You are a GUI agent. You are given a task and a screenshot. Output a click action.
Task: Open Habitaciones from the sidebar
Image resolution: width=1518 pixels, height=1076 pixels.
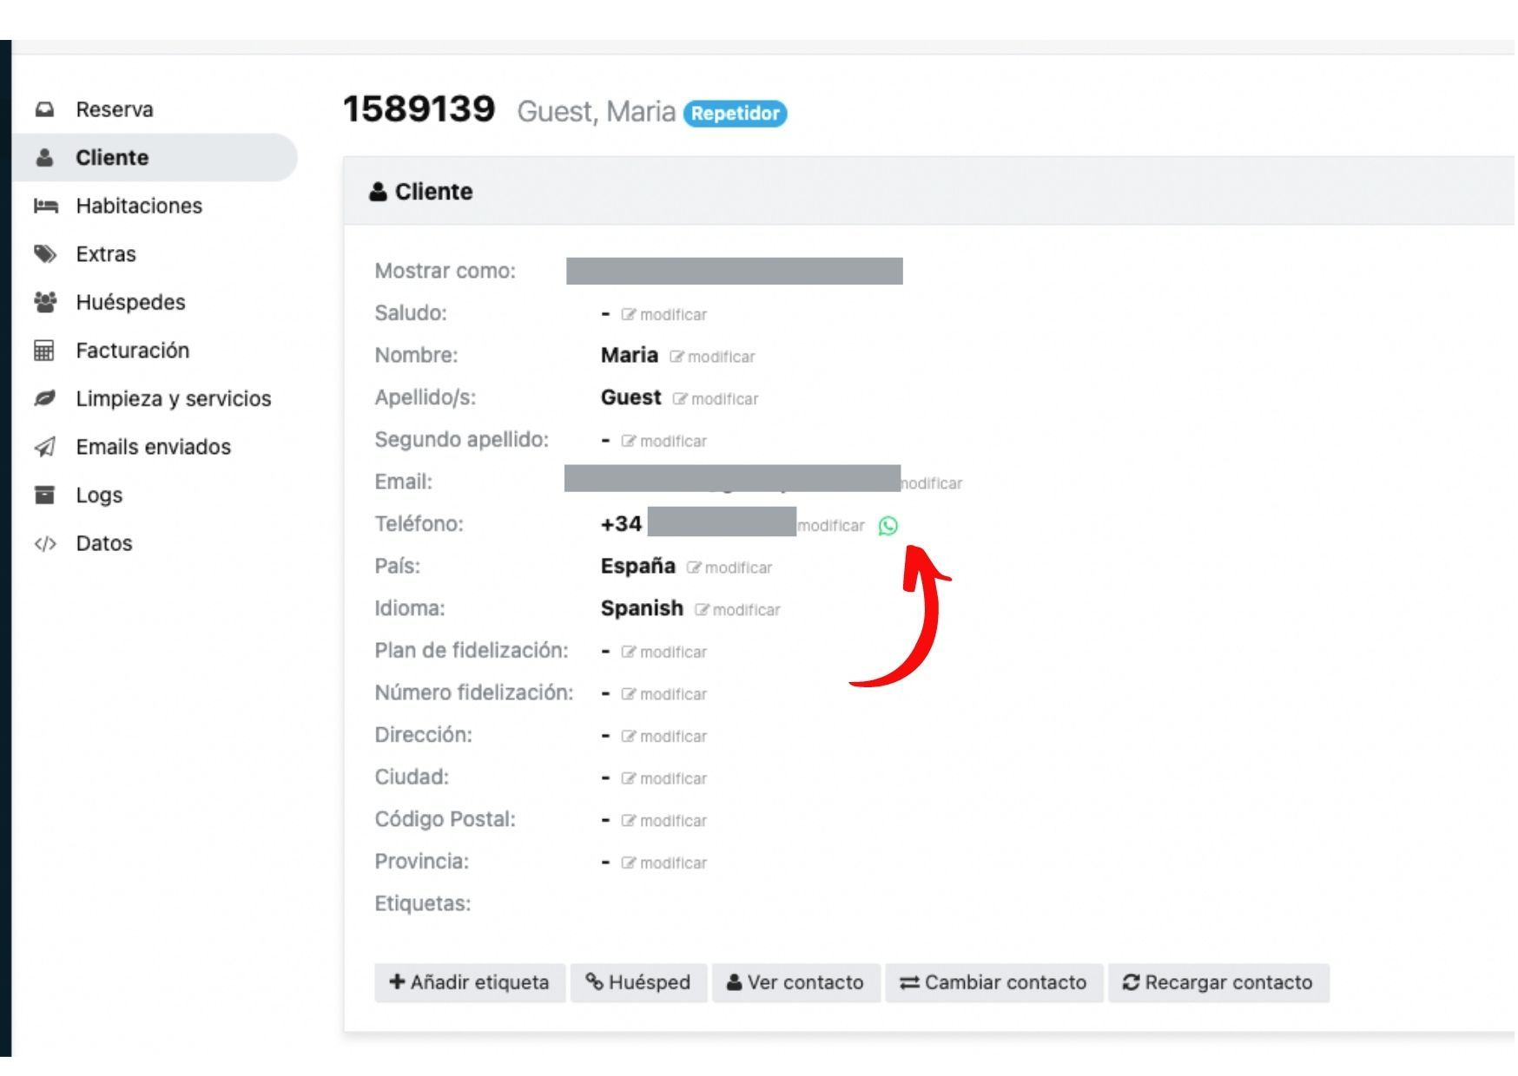pos(138,206)
